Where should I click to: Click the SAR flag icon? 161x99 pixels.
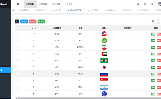pyautogui.click(x=104, y=41)
